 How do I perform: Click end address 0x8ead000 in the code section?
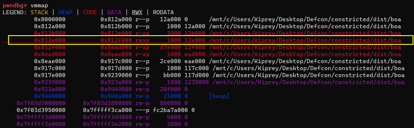pyautogui.click(x=116, y=47)
